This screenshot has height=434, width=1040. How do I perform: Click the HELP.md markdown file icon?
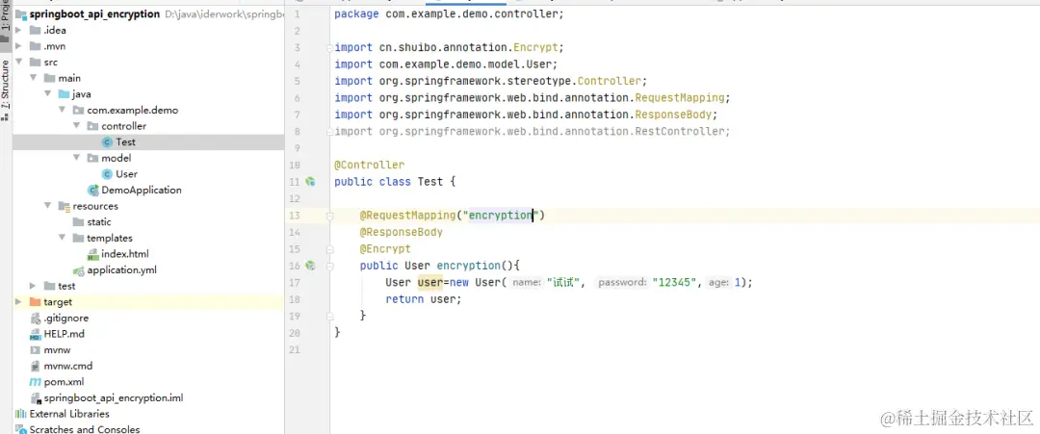[x=36, y=334]
